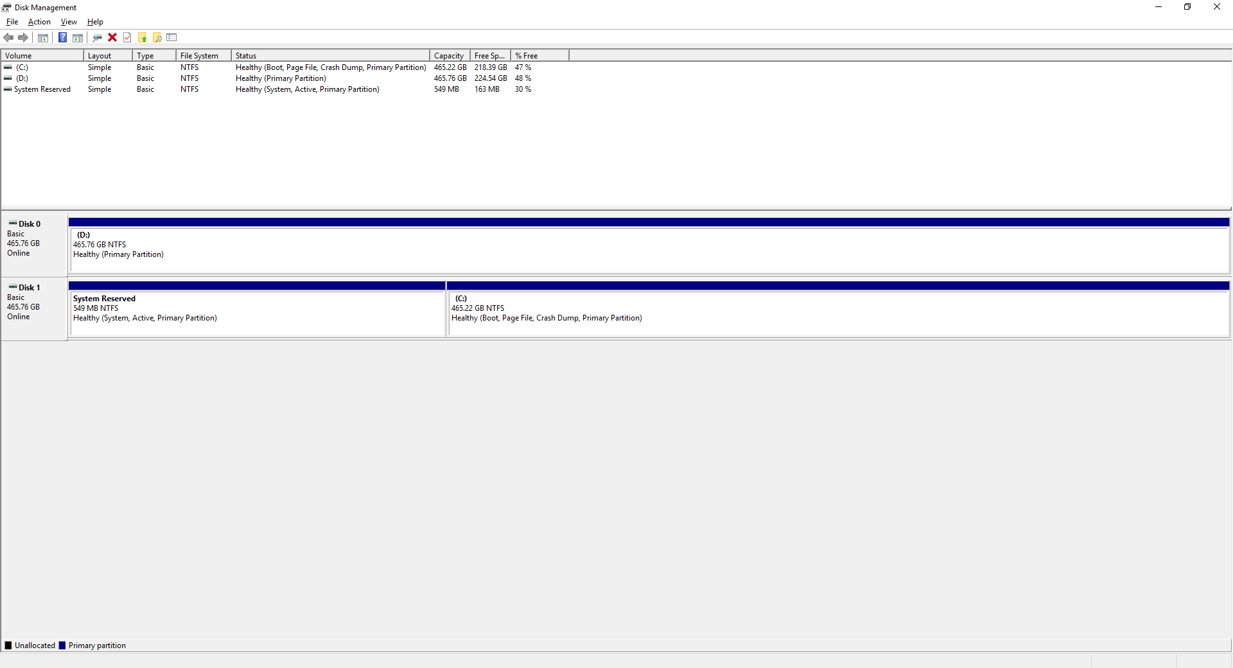Toggle the Show/Hide Action Pane icon
This screenshot has height=668, width=1233.
(x=78, y=38)
